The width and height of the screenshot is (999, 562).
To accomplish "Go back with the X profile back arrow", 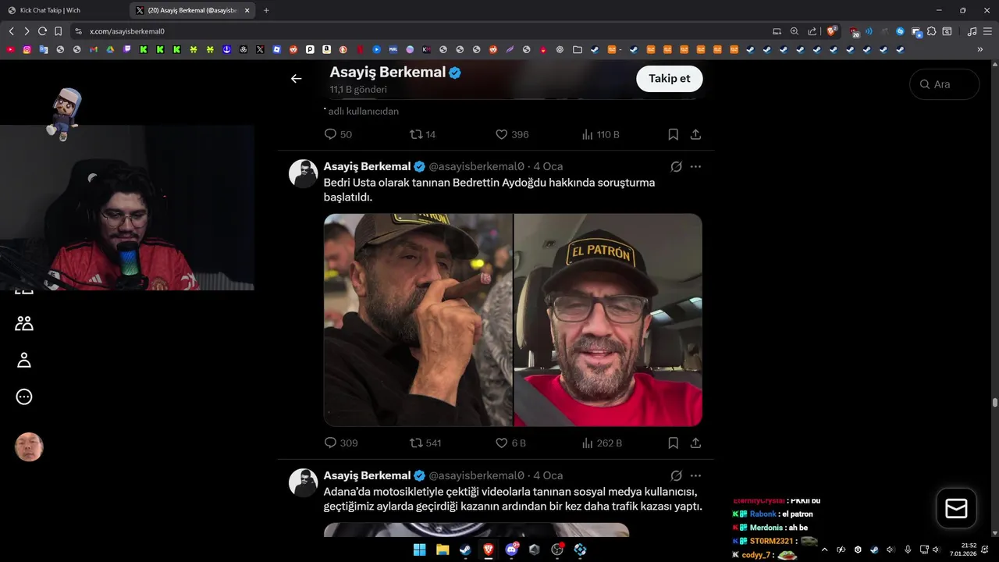I will (296, 78).
